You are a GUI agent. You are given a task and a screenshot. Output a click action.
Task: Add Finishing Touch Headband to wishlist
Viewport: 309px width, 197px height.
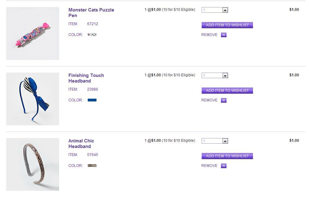(227, 91)
